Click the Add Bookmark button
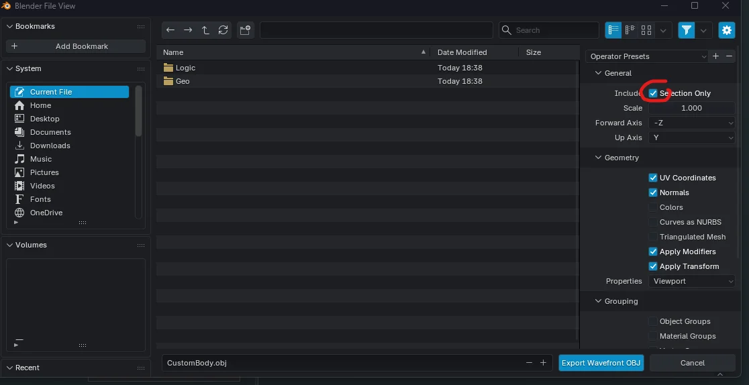 [75, 46]
